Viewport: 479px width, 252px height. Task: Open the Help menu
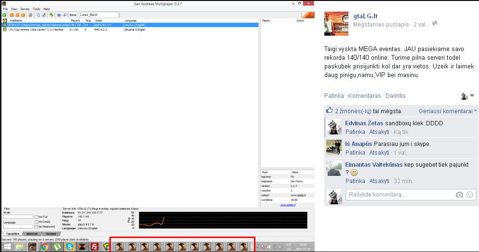(46, 9)
